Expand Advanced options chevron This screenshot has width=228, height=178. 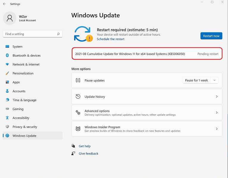(217, 113)
